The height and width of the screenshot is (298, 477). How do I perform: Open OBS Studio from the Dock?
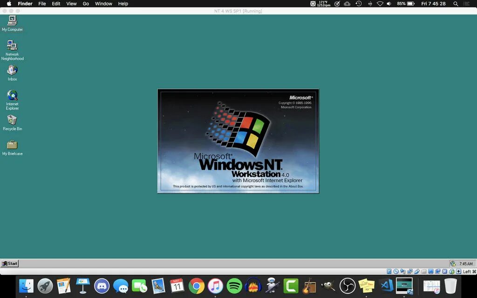(348, 286)
